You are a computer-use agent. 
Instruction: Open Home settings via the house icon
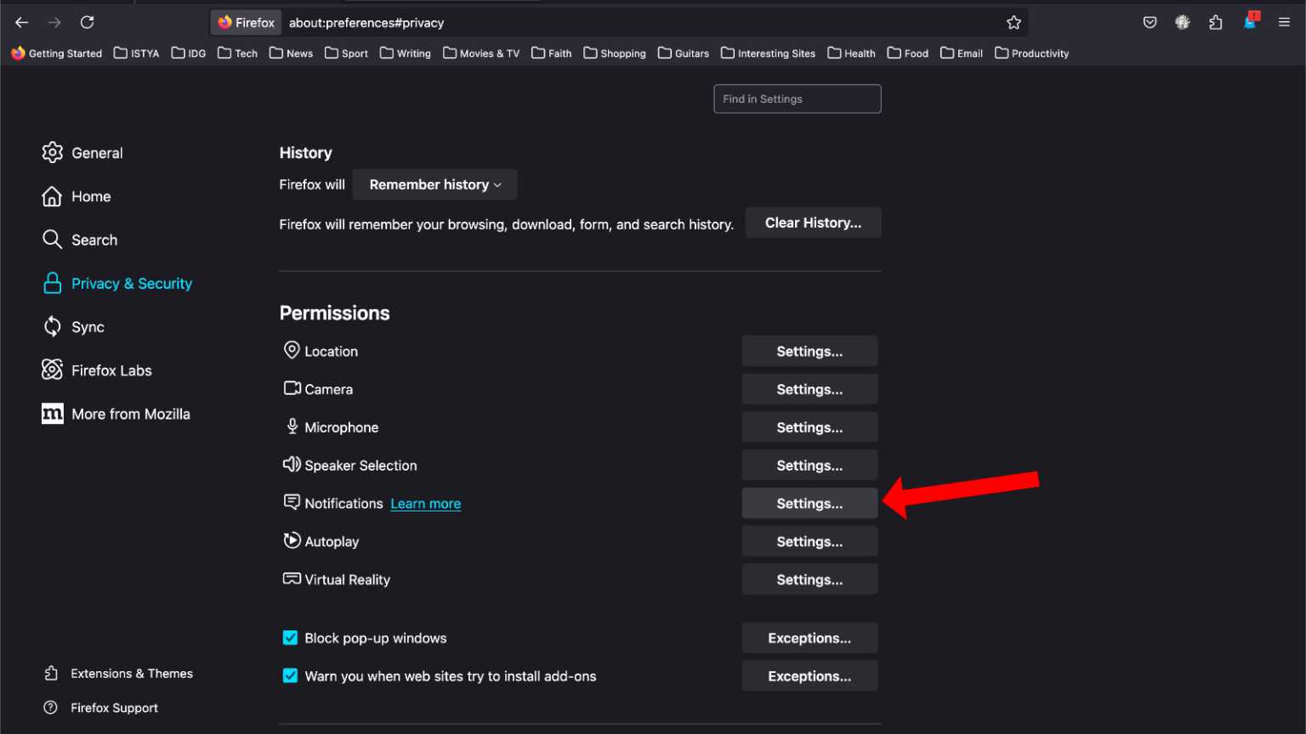91,196
